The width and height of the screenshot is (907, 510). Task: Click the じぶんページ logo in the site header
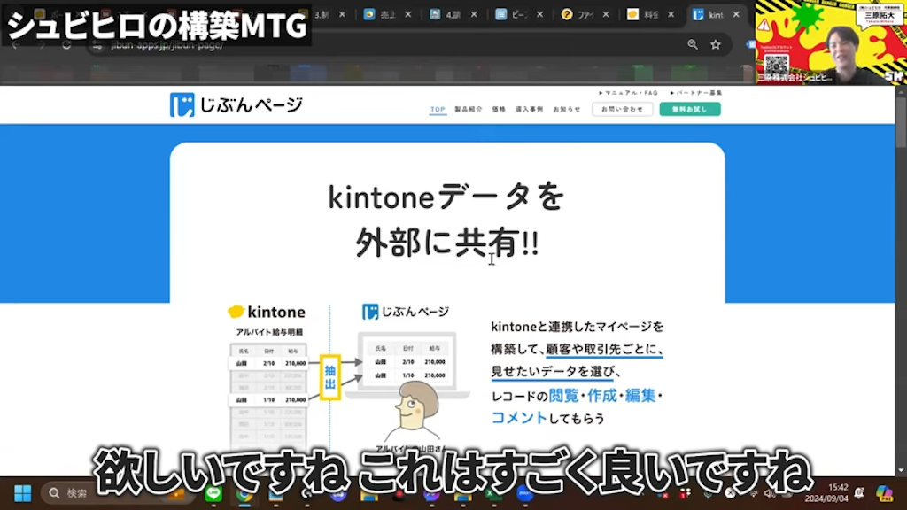(235, 104)
